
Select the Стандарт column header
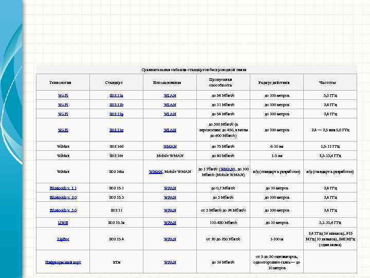tap(116, 82)
